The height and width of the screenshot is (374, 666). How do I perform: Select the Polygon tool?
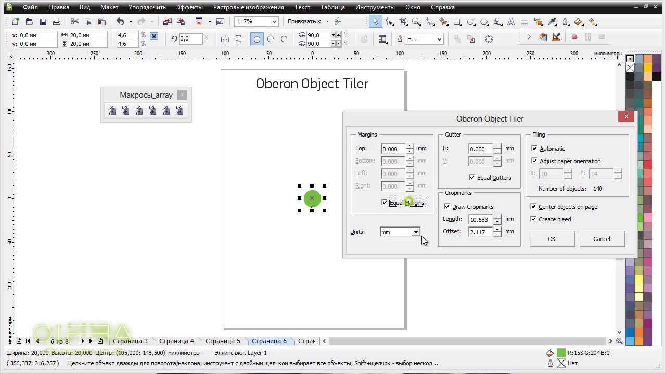coord(484,22)
